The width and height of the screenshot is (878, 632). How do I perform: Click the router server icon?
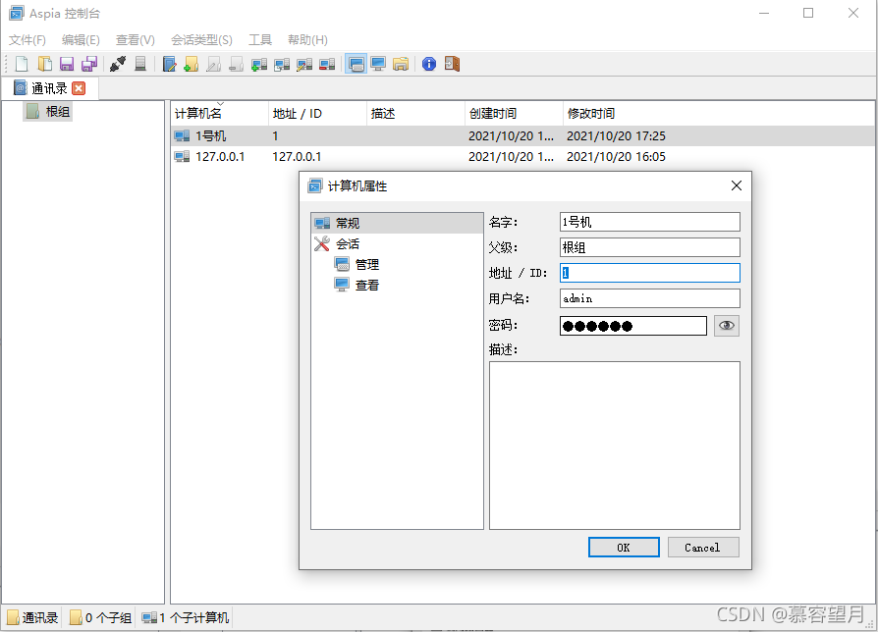[140, 65]
